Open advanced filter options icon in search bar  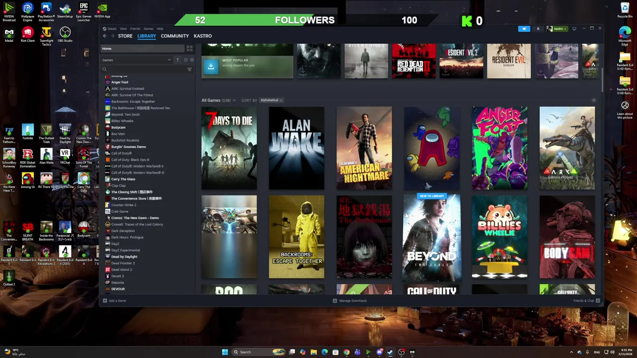click(x=189, y=69)
